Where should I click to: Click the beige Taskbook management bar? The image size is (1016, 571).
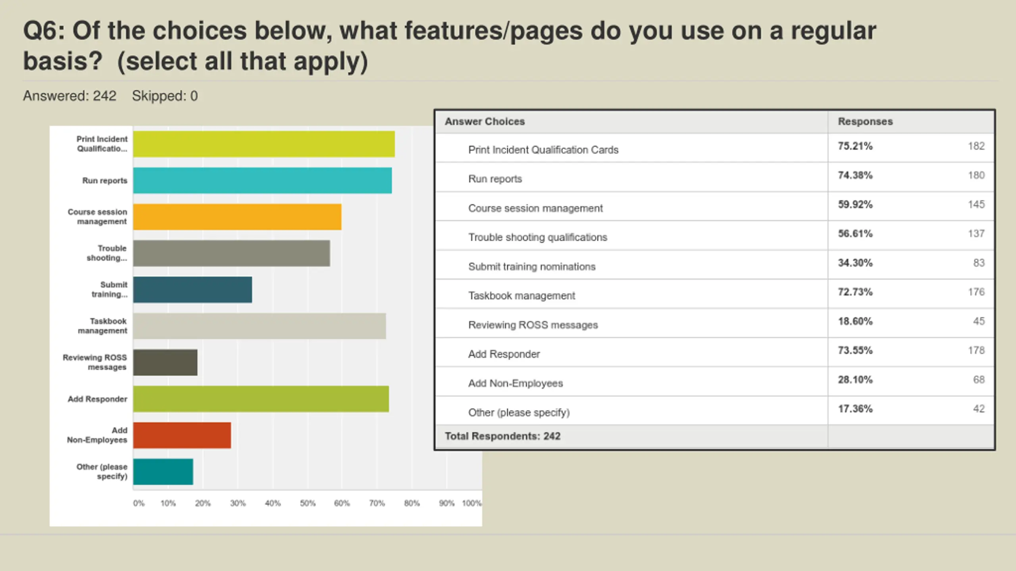[260, 326]
